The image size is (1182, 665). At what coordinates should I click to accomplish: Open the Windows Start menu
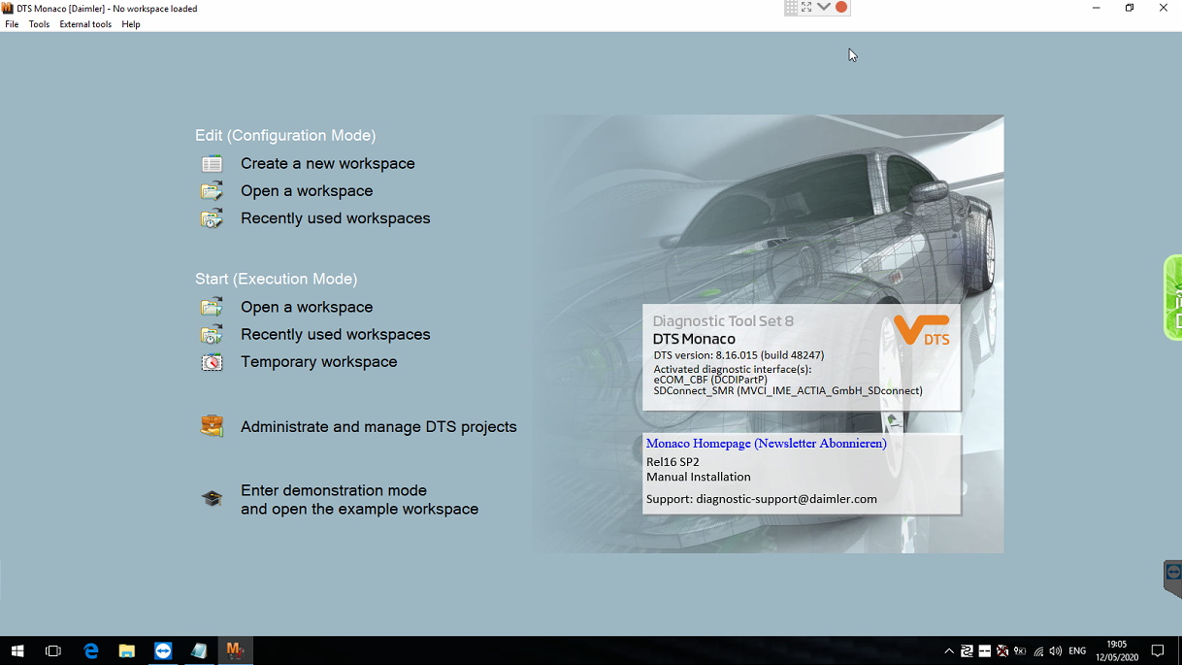16,650
